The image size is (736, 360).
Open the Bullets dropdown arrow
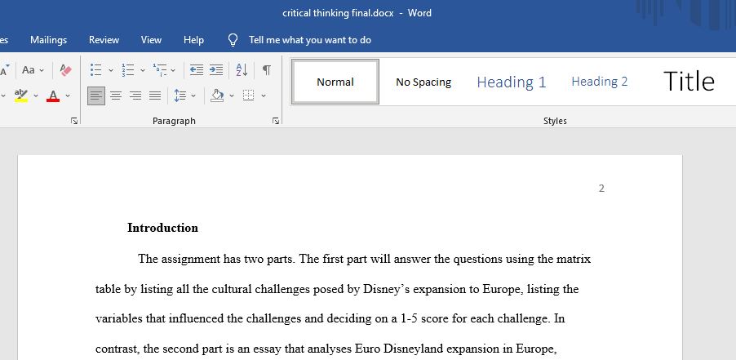pyautogui.click(x=111, y=70)
